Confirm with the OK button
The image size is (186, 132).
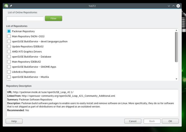170,121
